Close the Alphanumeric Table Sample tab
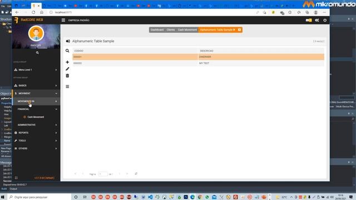 [234, 30]
